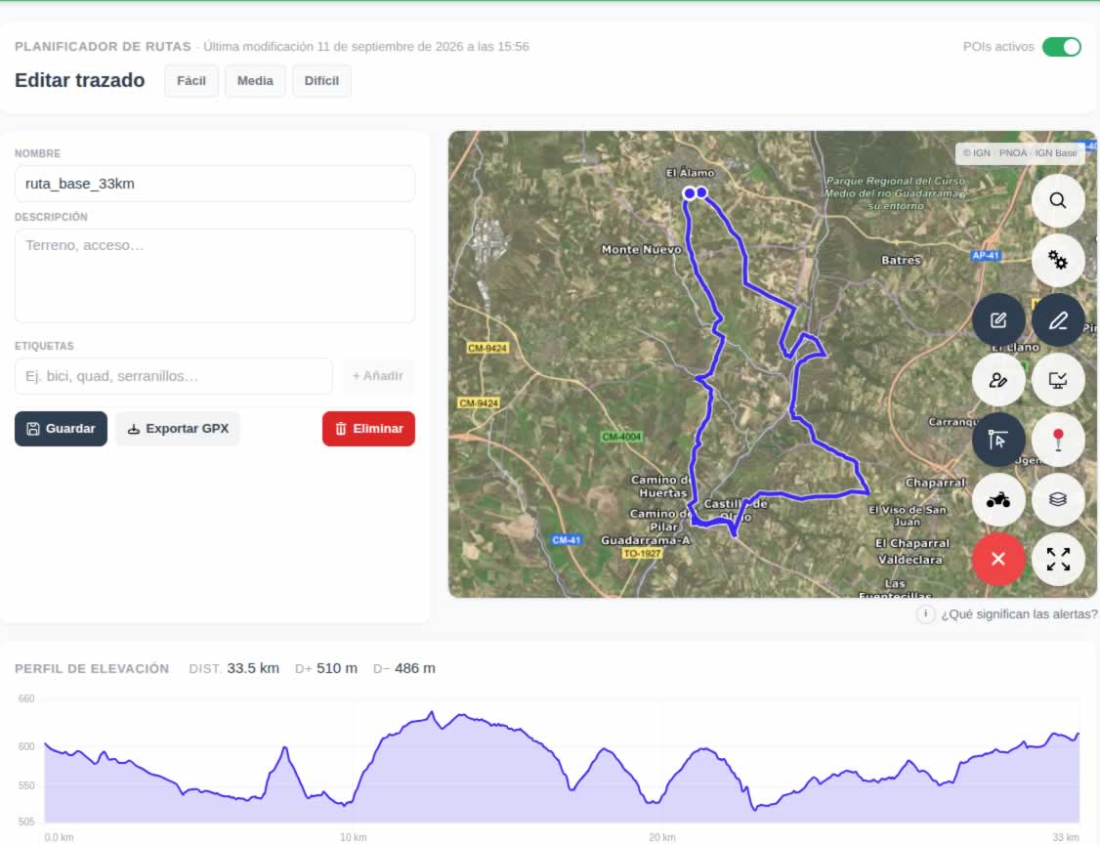Click the 'Perfil de elevación' heading
Screen dimensions: 1100x844
point(92,668)
